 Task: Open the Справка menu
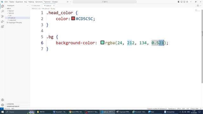[x=55, y=2]
